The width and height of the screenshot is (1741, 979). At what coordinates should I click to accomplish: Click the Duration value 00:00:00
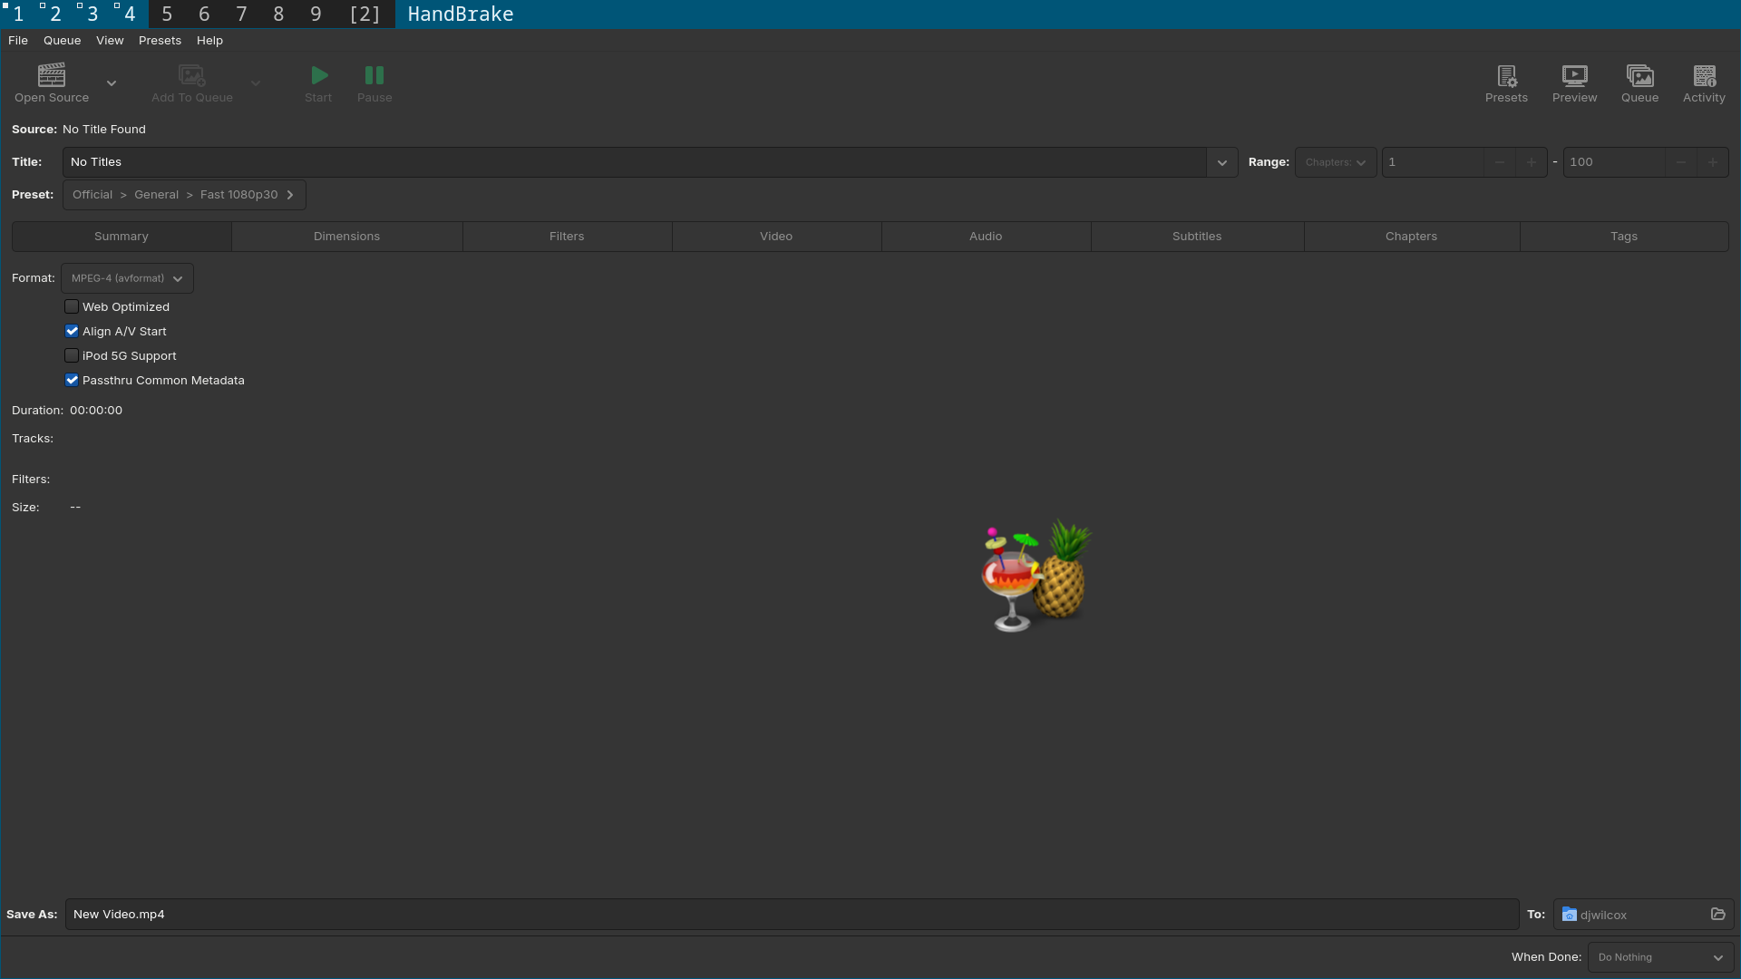point(96,411)
